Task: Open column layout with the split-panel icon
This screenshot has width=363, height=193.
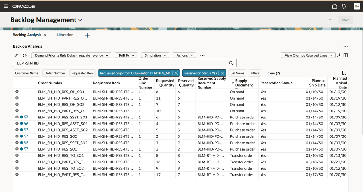Action: click(346, 55)
